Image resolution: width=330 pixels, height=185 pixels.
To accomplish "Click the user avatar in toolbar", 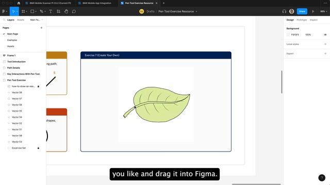I will pyautogui.click(x=291, y=11).
